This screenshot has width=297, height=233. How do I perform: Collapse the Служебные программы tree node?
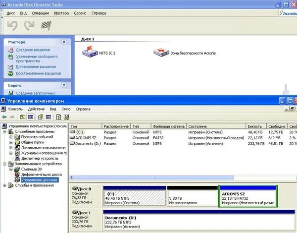[4, 131]
